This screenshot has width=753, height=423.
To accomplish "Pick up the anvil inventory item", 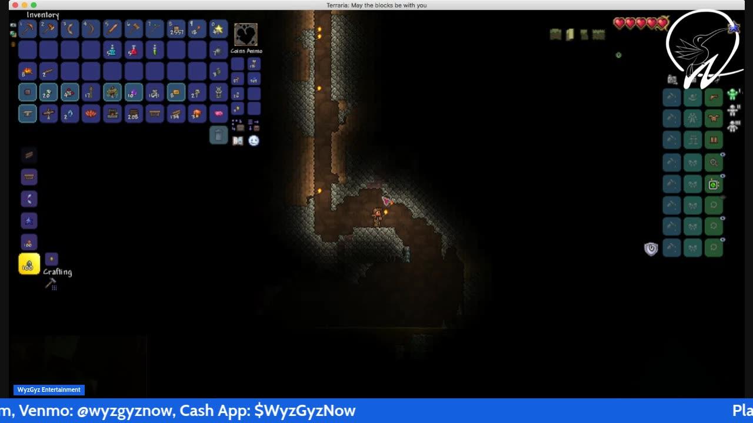I will (28, 113).
